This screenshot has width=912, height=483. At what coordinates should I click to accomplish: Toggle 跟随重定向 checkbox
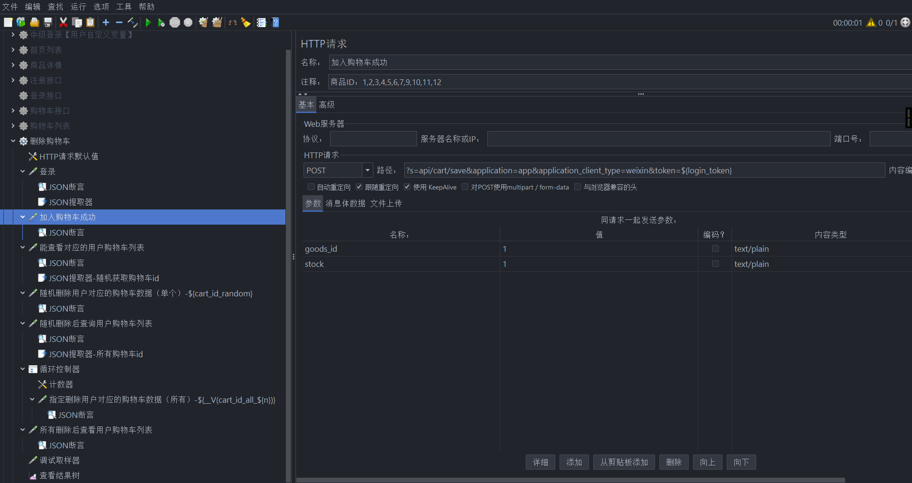(359, 187)
